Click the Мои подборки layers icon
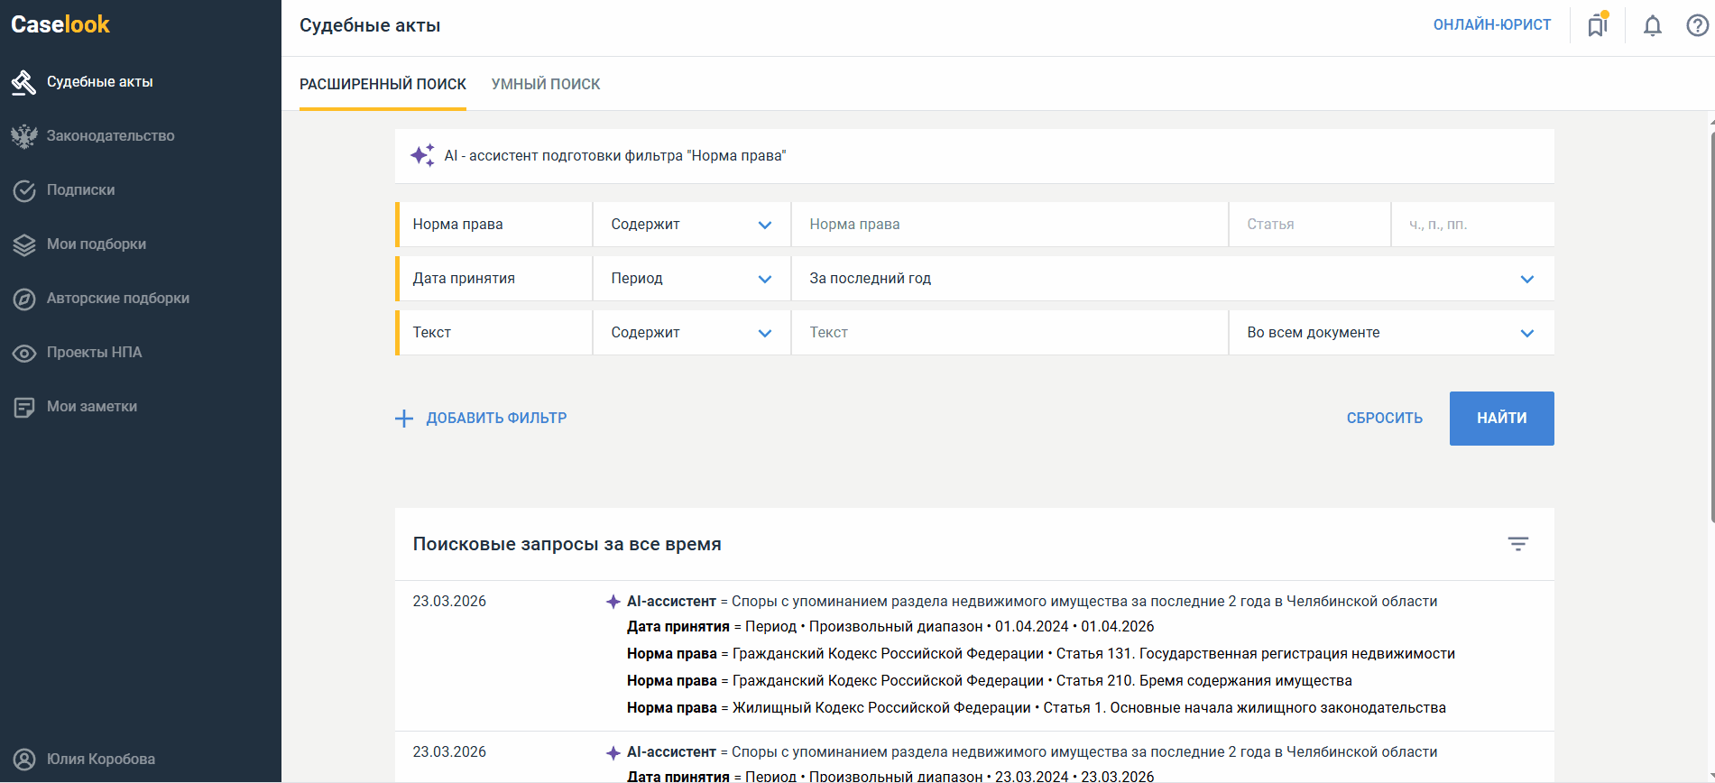Image resolution: width=1715 pixels, height=783 pixels. pos(24,244)
